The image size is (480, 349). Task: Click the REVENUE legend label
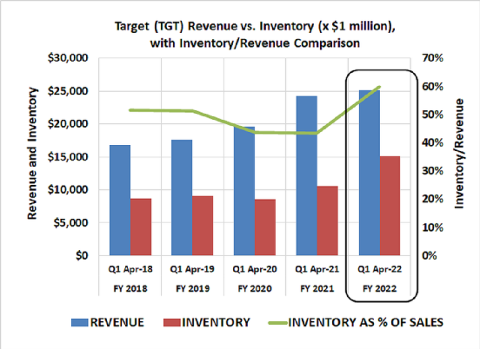click(117, 323)
